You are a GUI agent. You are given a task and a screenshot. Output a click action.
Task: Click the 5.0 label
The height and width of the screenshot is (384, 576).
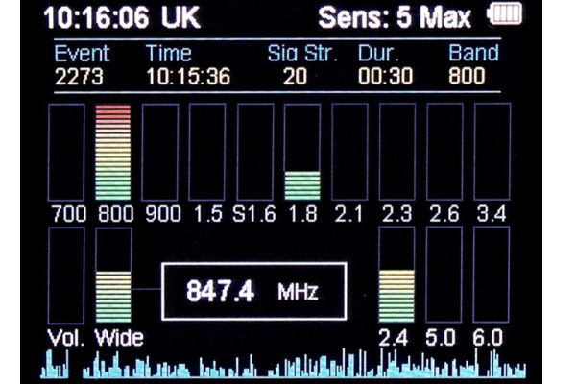[440, 338]
